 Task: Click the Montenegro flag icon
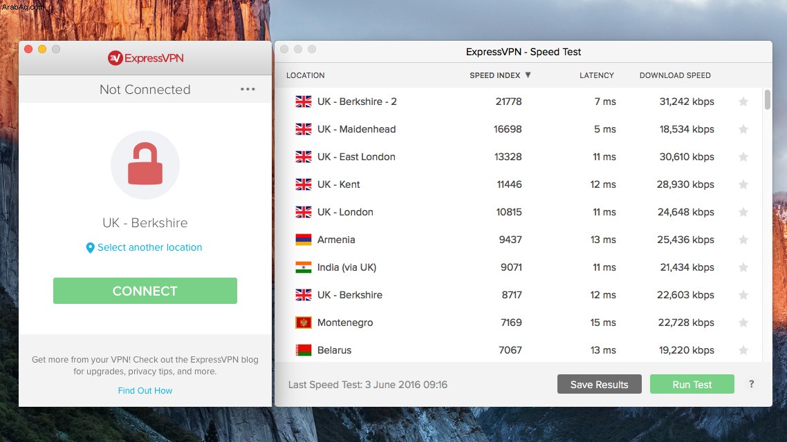point(303,323)
